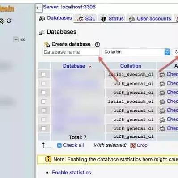Click check privileges icon in seventh database row

pos(162,129)
